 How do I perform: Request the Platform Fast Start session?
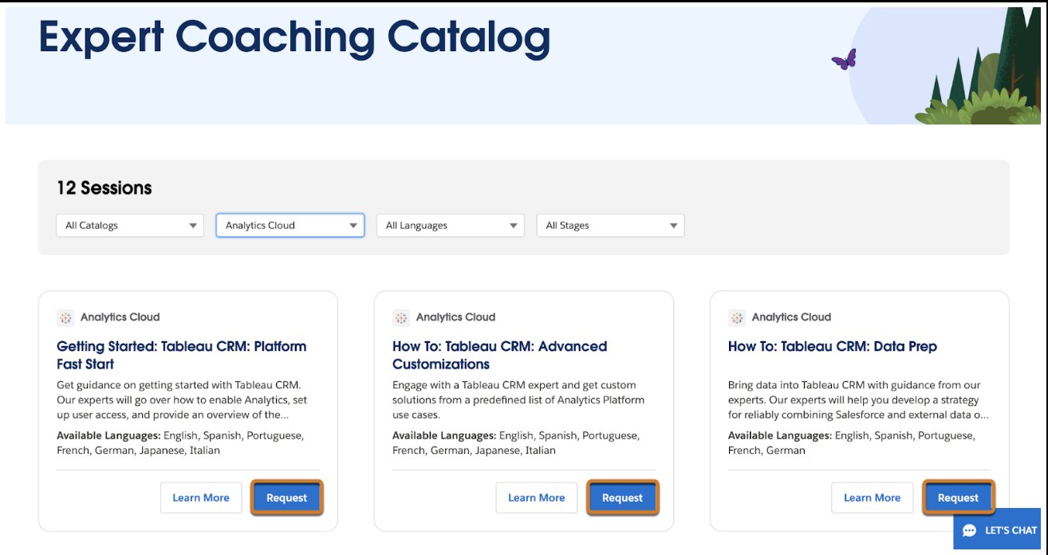[287, 498]
